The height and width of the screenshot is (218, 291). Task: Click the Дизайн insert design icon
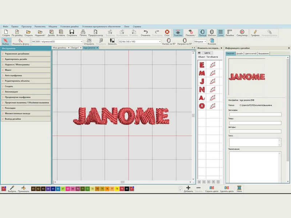pos(51,33)
